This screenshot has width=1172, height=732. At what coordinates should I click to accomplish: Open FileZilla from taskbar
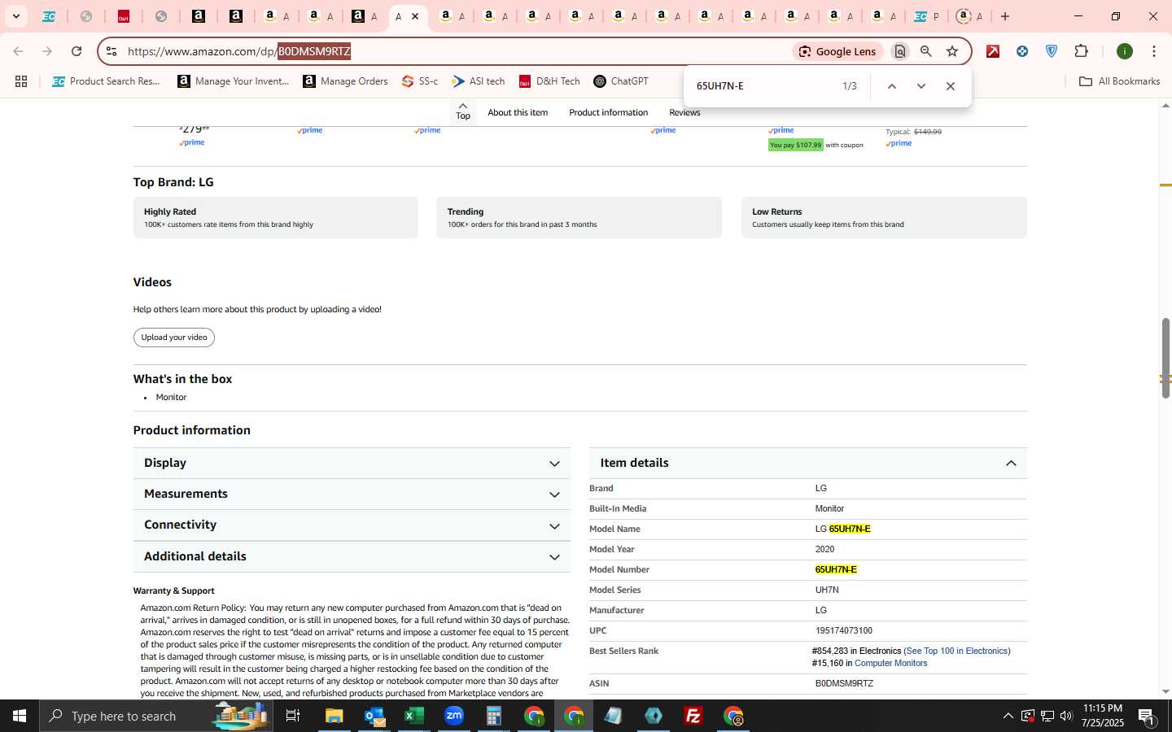pyautogui.click(x=693, y=716)
